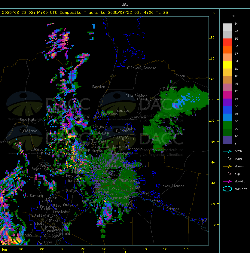The height and width of the screenshot is (253, 250).
Task: Click the 'L_Dormida' map label
Action: [x=171, y=209]
